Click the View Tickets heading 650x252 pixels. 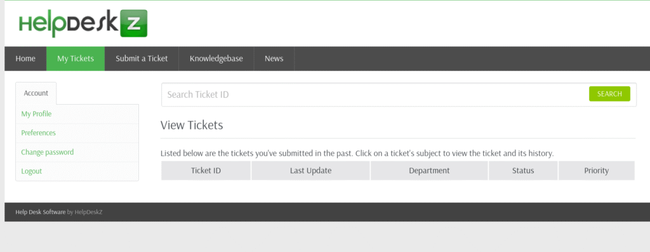(192, 125)
